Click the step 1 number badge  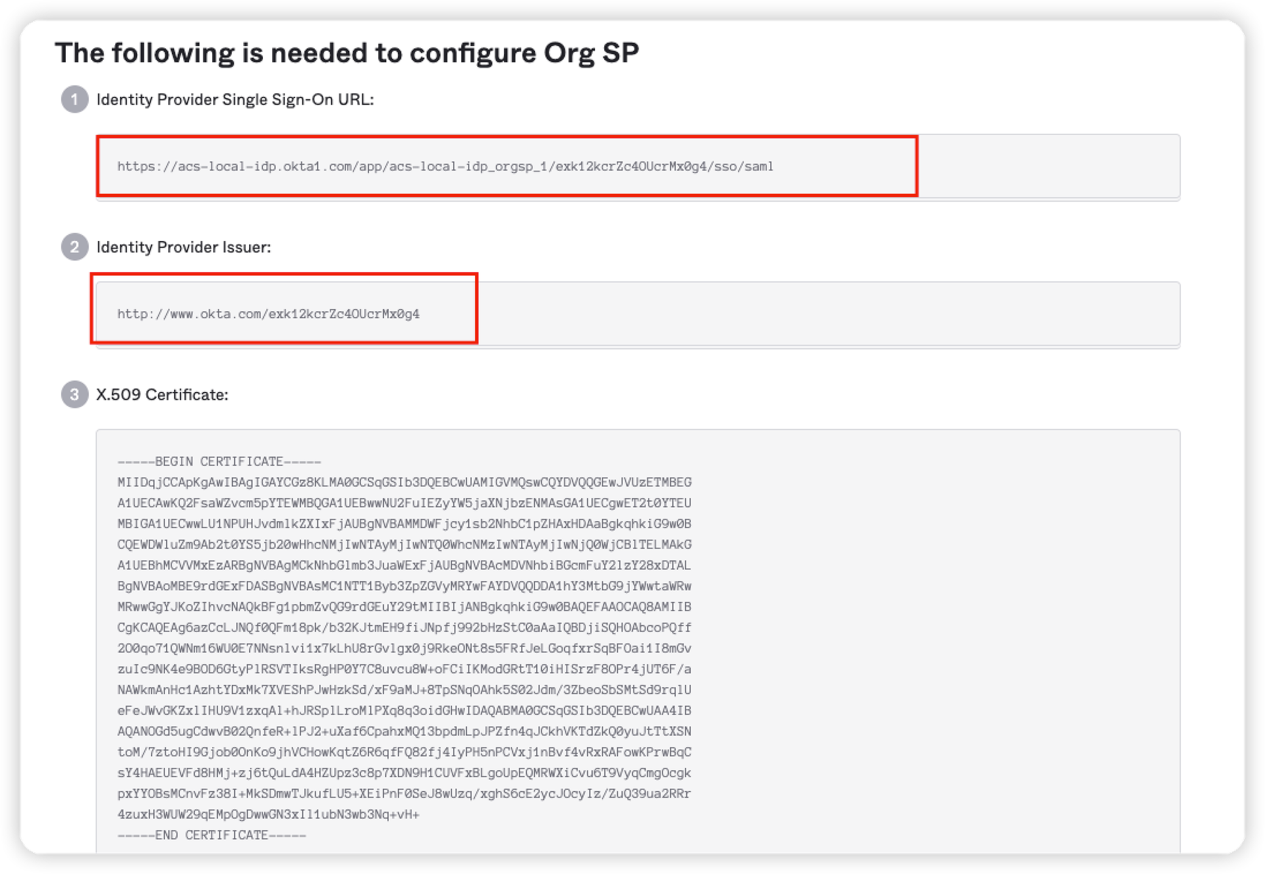point(74,99)
